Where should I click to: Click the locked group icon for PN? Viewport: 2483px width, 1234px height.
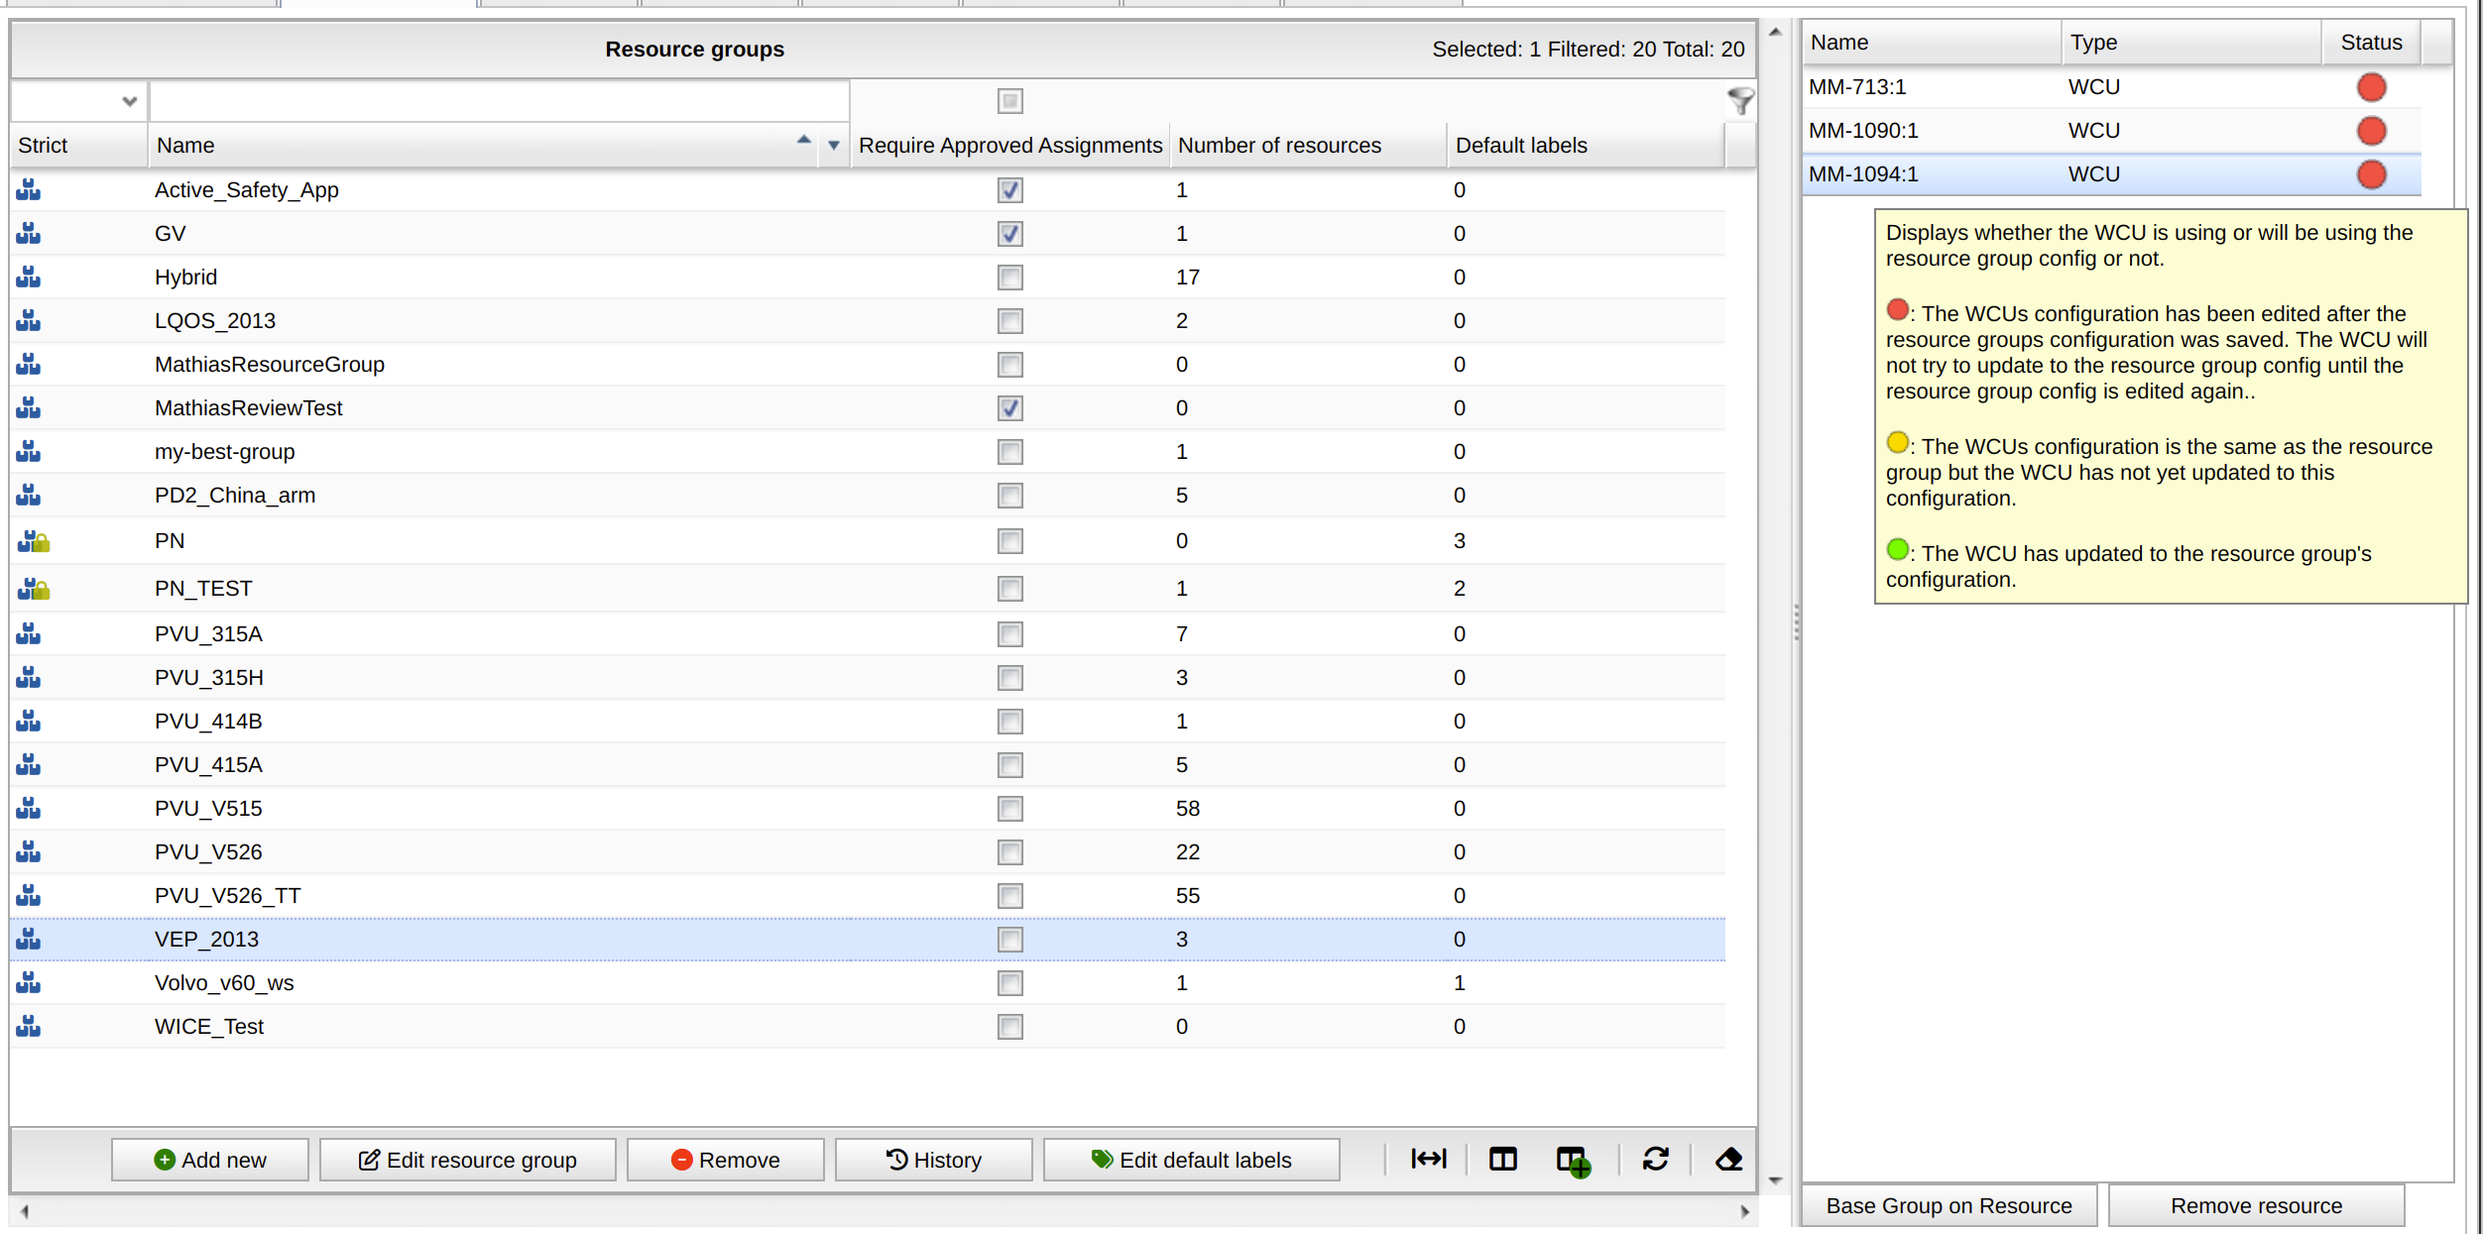point(34,541)
